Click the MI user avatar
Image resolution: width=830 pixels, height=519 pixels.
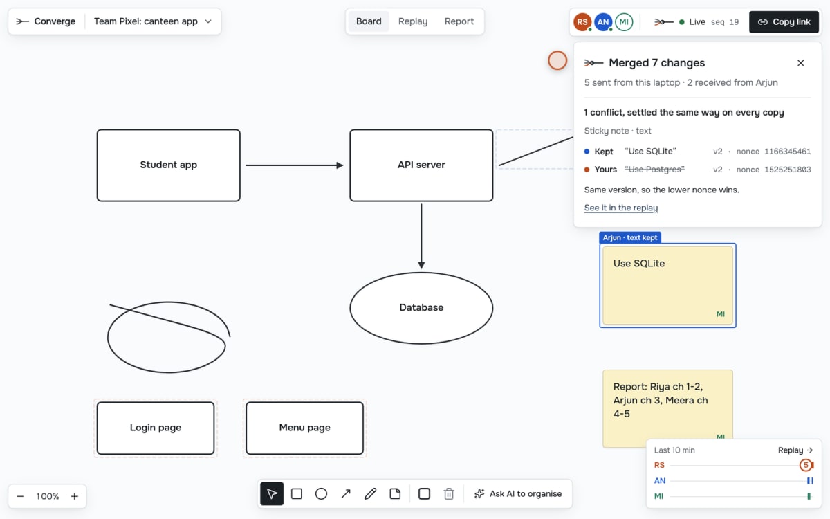click(x=624, y=22)
